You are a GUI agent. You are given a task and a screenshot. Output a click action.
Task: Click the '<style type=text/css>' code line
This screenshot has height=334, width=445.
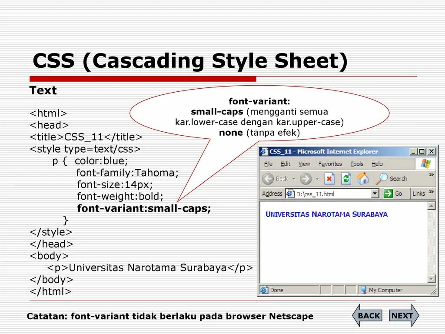point(85,149)
